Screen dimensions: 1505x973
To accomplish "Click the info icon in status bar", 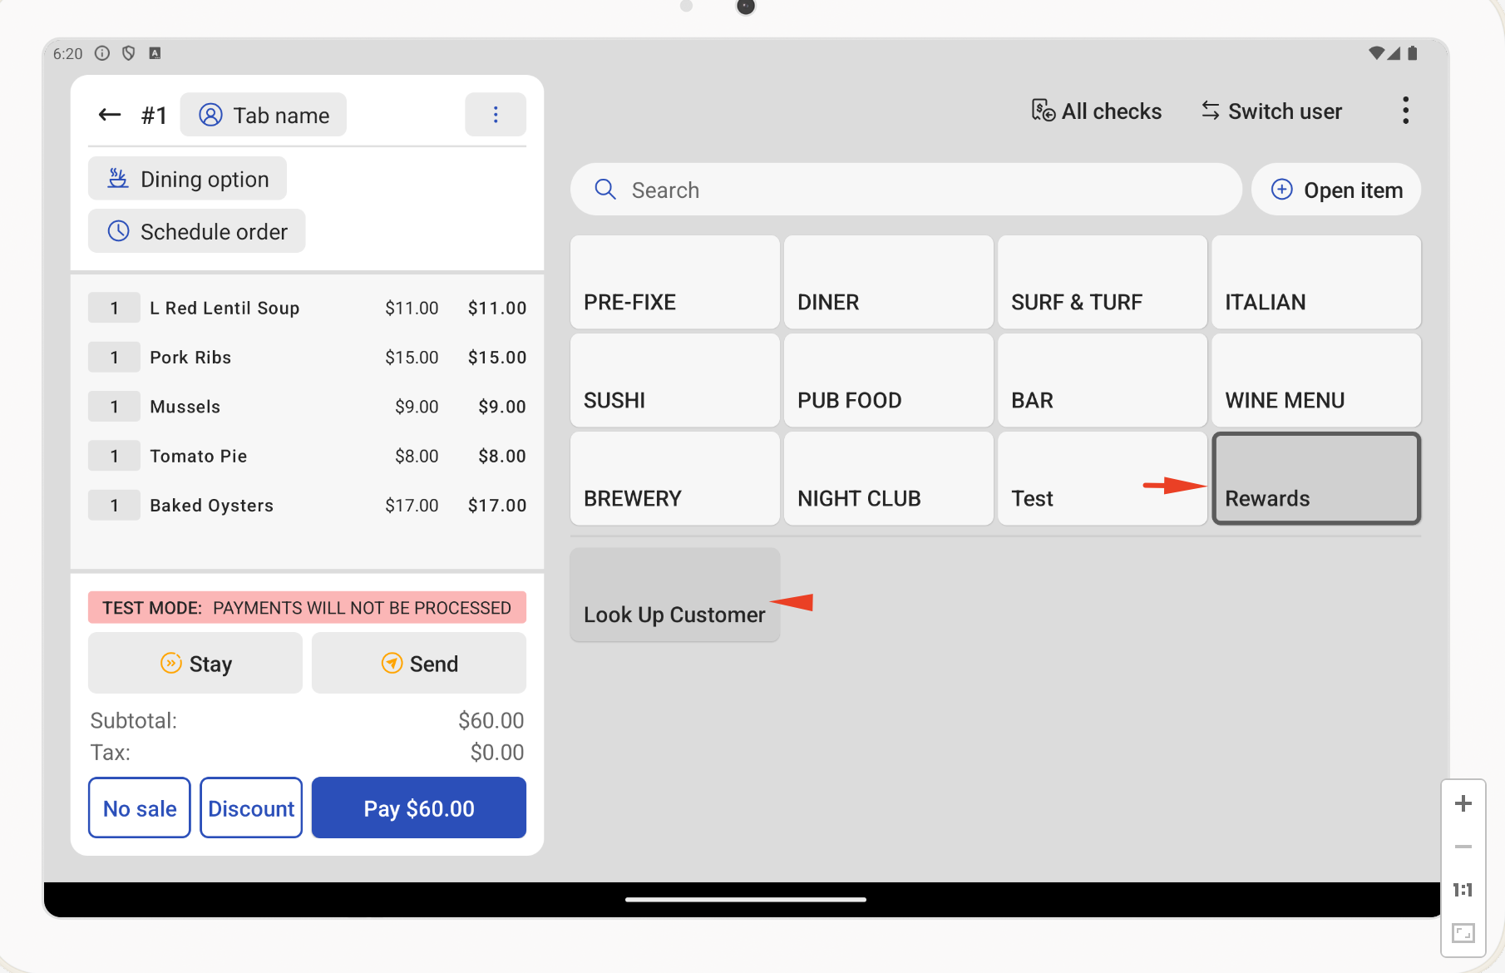I will (102, 53).
